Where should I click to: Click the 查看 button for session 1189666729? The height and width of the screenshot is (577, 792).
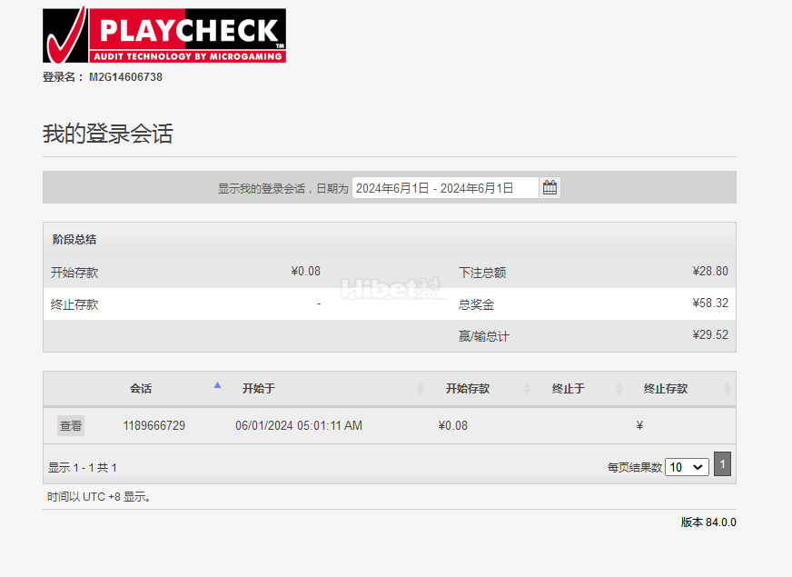pos(71,426)
